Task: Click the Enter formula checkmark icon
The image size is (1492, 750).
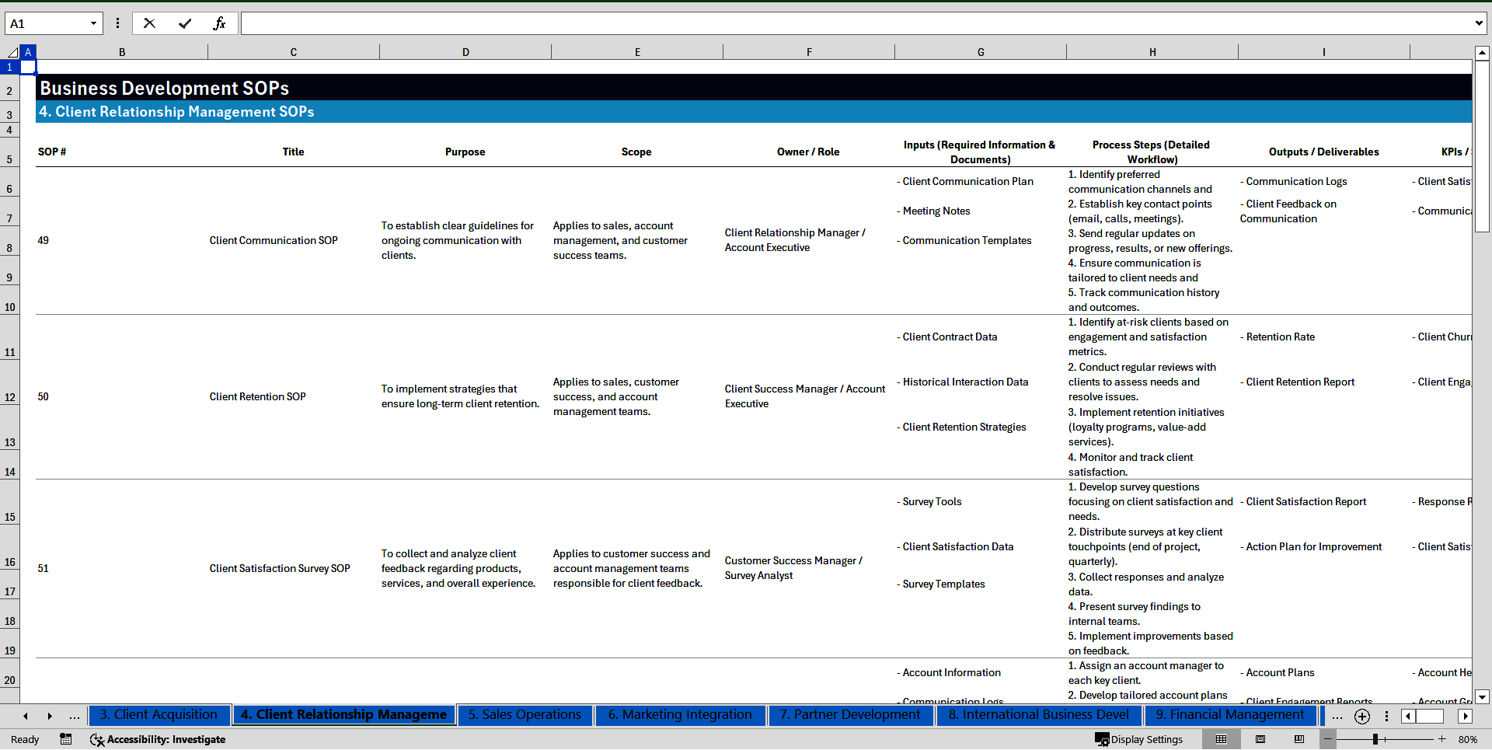Action: [184, 23]
